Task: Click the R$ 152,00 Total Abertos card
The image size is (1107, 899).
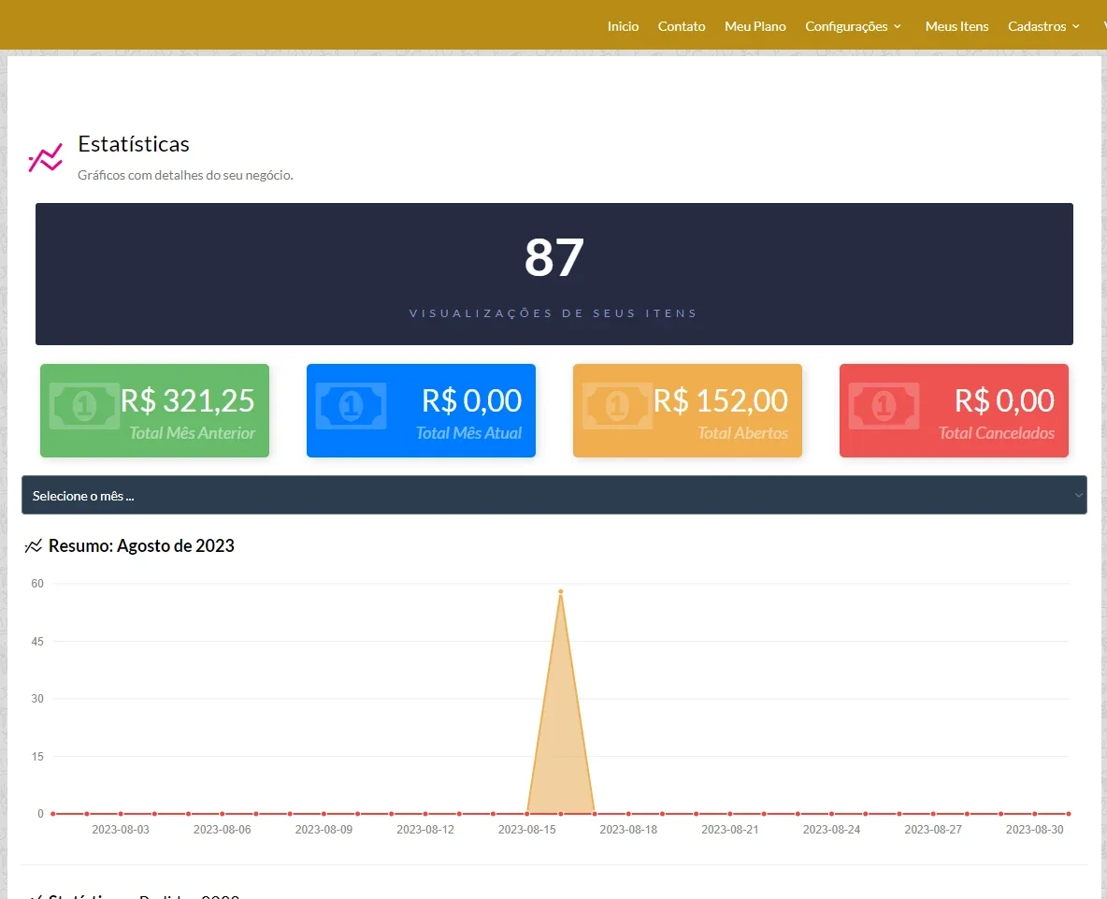Action: point(687,411)
